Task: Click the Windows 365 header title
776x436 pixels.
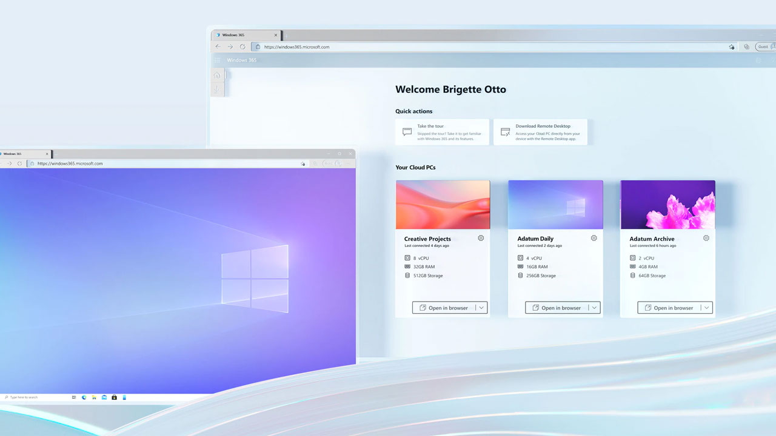Action: coord(241,60)
